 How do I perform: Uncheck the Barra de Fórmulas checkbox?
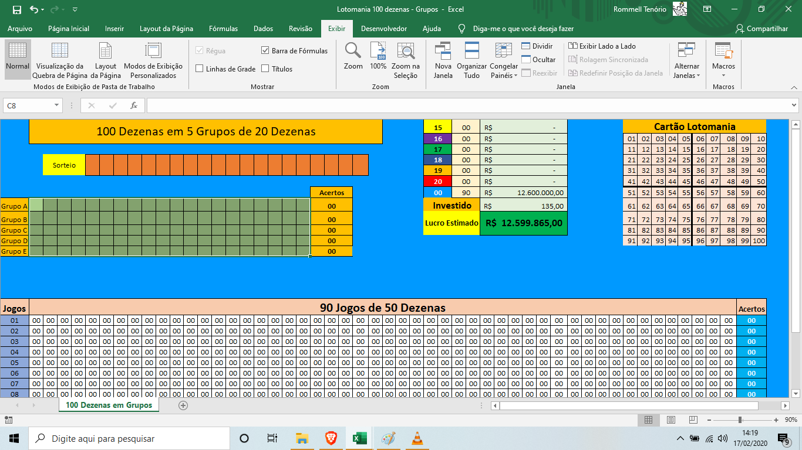click(x=265, y=51)
